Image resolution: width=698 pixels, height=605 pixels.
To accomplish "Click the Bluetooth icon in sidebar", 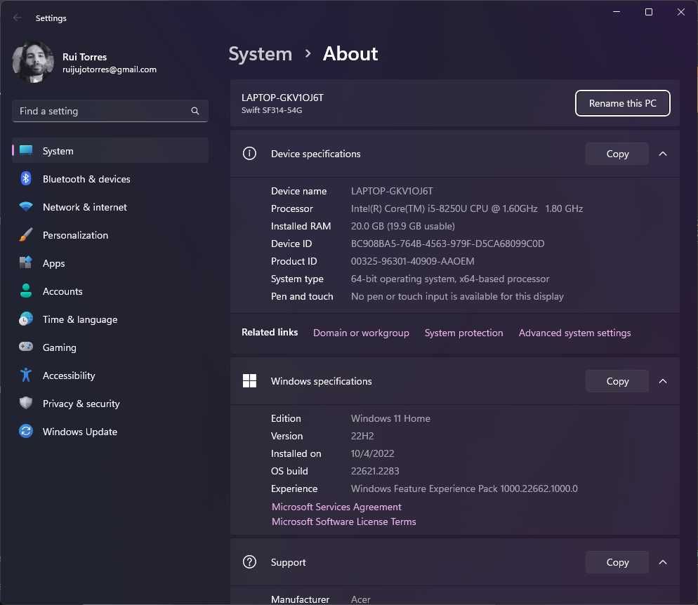I will pyautogui.click(x=26, y=178).
